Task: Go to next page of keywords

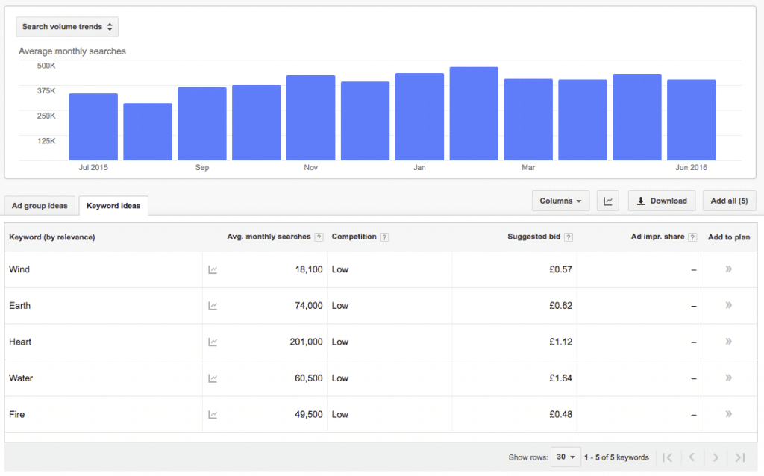Action: tap(716, 457)
